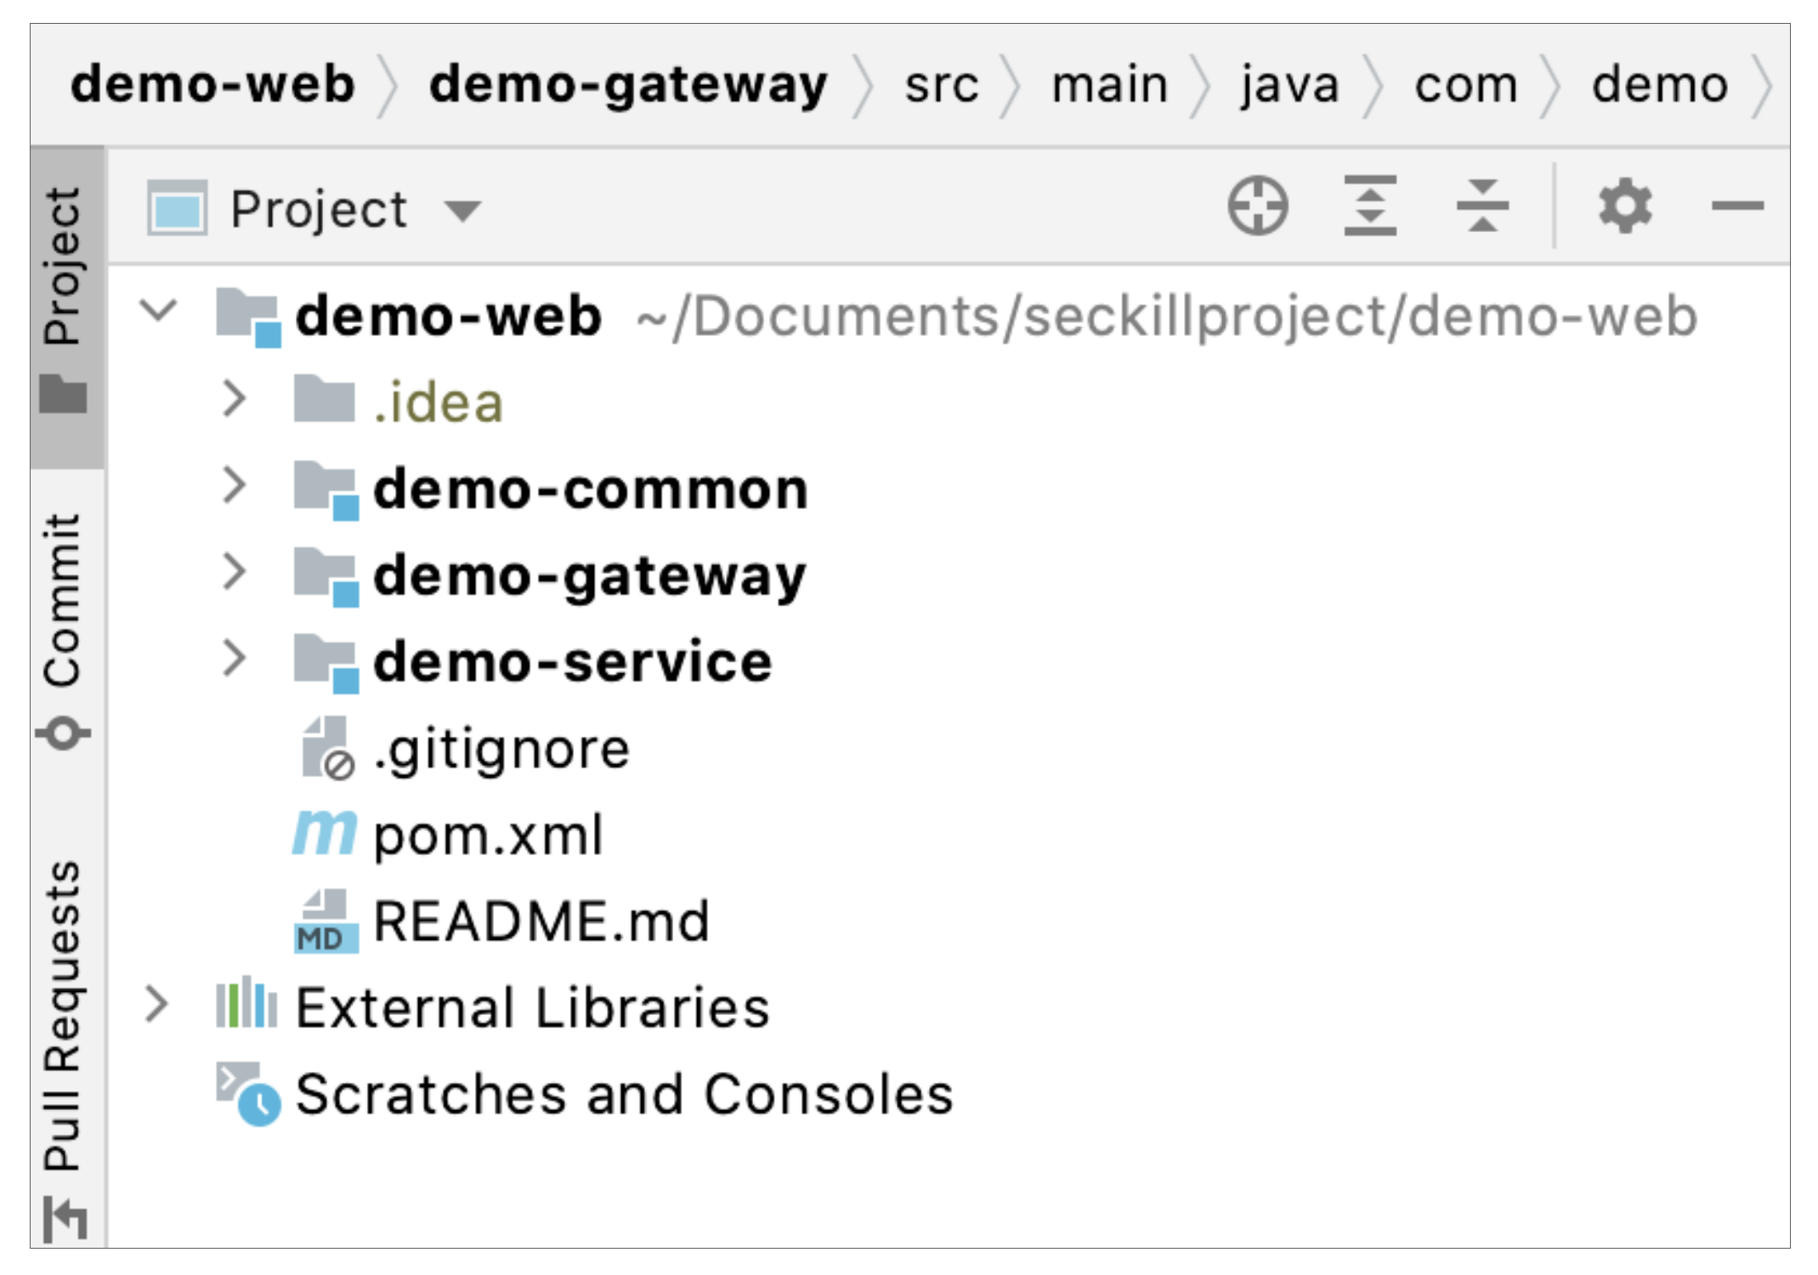
Task: Expand the demo-common module
Action: 234,486
